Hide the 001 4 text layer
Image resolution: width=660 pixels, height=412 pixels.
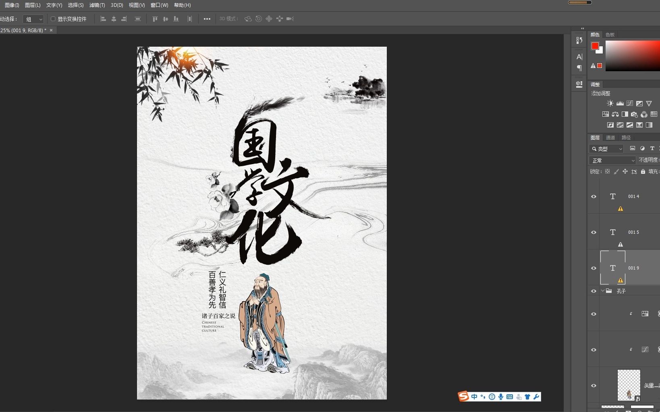coord(594,197)
